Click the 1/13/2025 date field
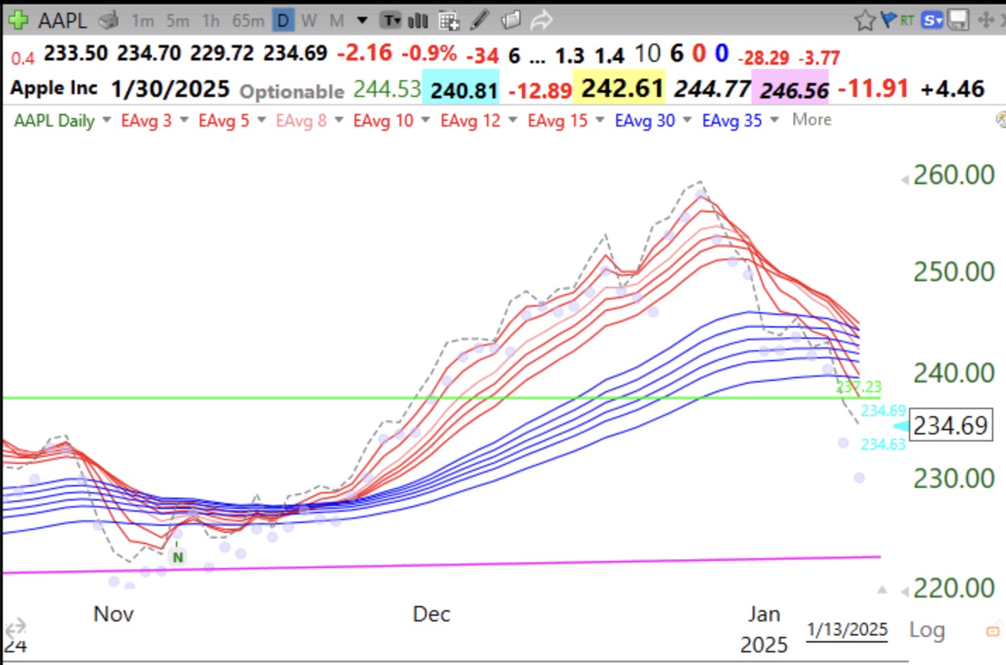The height and width of the screenshot is (665, 1006). click(846, 630)
